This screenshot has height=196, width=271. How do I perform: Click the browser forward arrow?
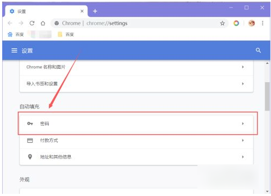21,23
